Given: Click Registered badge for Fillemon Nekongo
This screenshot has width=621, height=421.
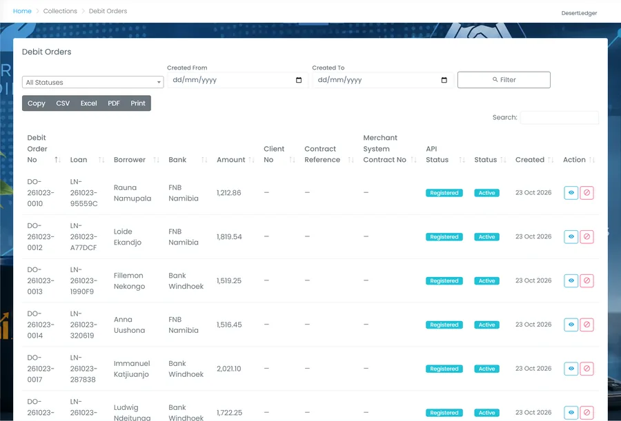Looking at the screenshot, I should pos(444,280).
